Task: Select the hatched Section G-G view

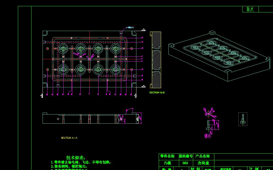Action: click(x=156, y=60)
